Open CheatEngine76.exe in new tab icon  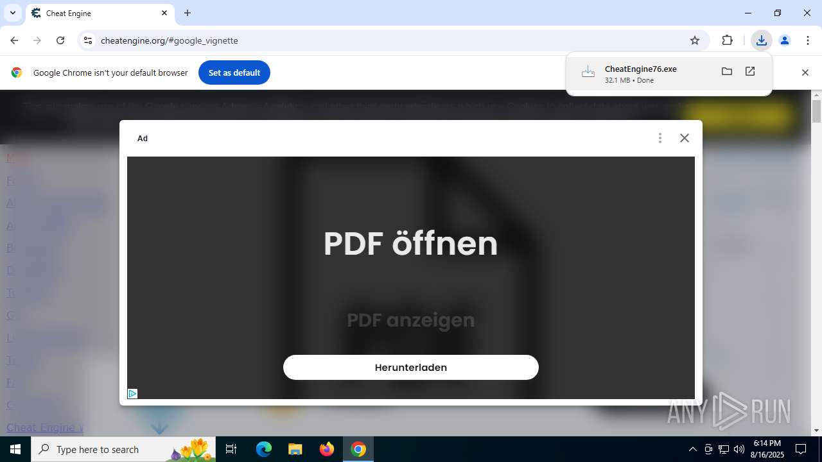click(x=750, y=71)
